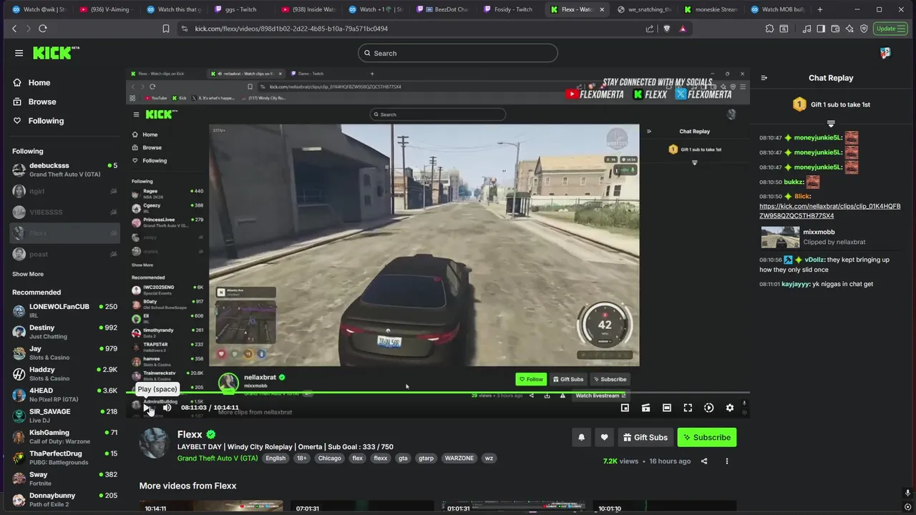Image resolution: width=916 pixels, height=515 pixels.
Task: Seek on the video progress bar
Action: click(438, 393)
